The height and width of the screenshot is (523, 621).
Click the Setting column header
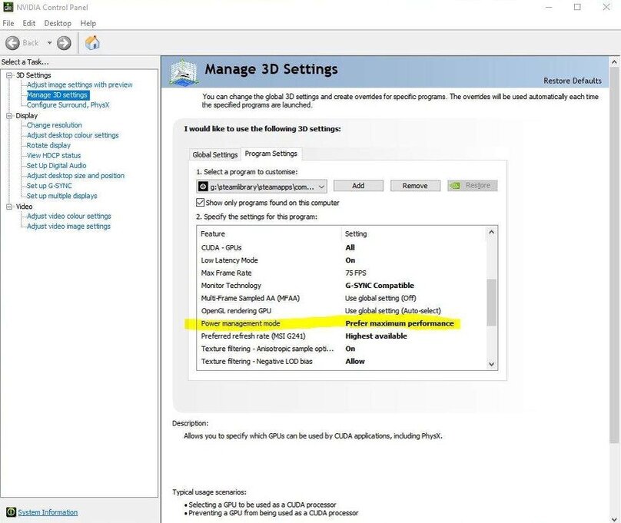[414, 233]
